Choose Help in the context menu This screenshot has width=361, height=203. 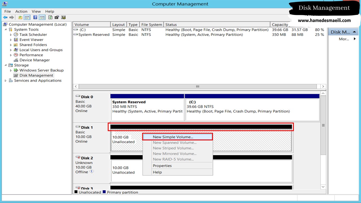(x=178, y=172)
